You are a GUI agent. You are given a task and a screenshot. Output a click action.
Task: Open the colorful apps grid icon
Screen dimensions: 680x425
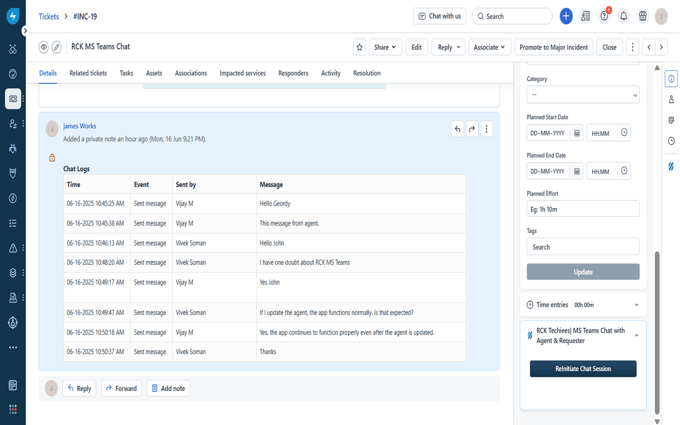[13, 409]
